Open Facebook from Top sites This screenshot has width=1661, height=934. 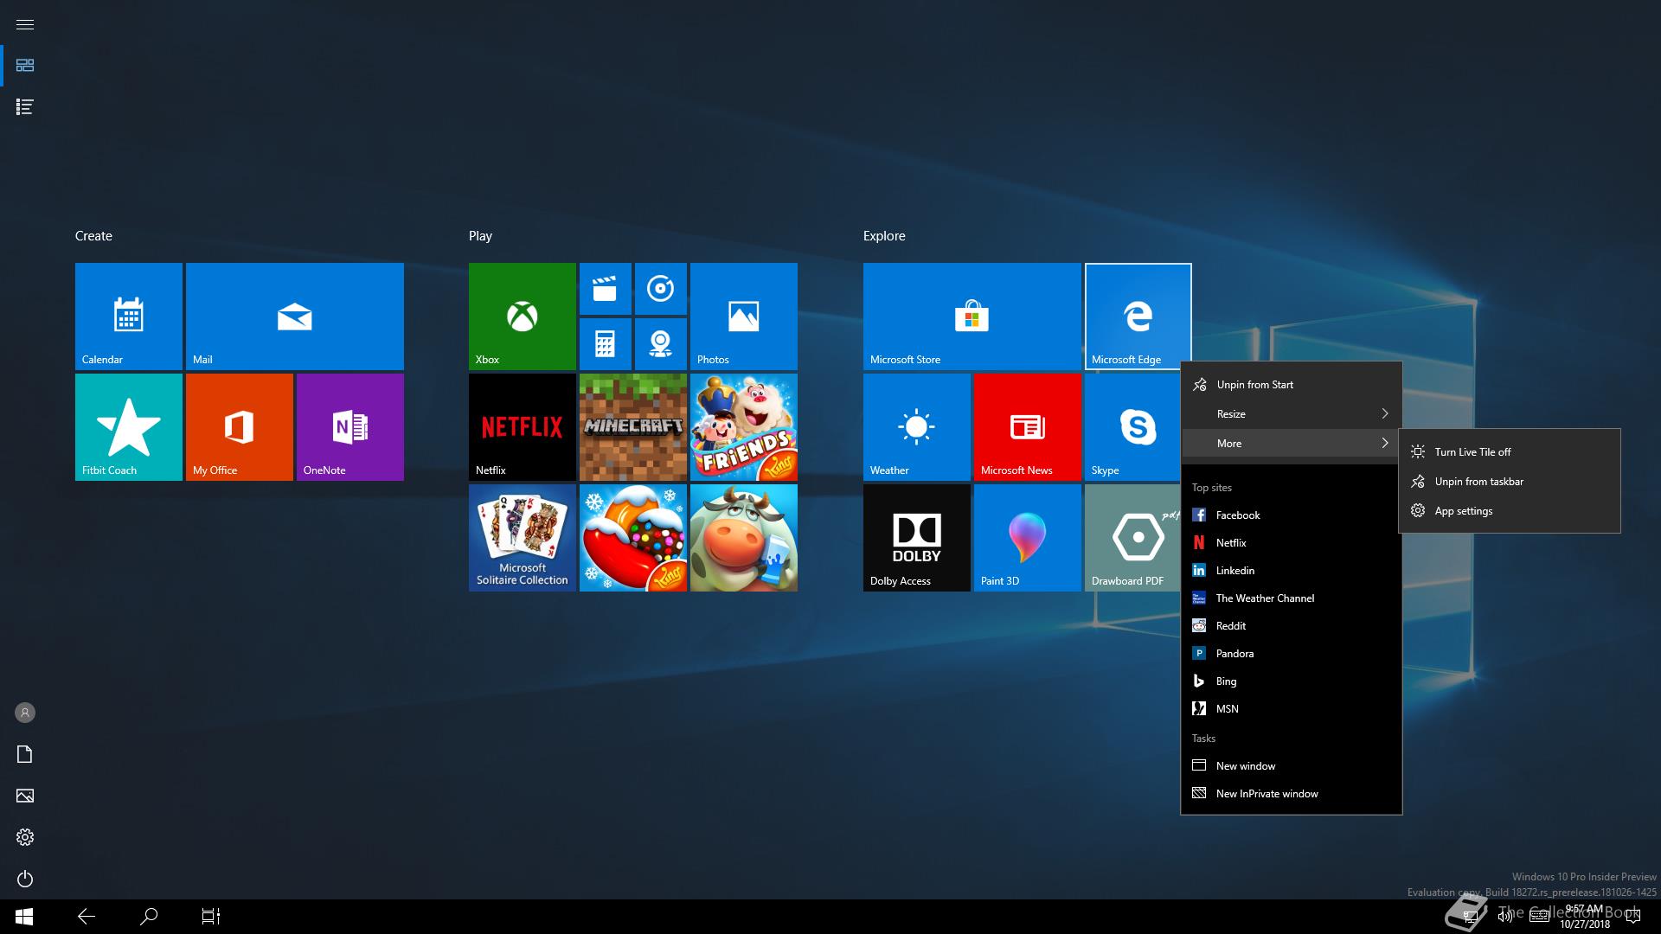pos(1291,515)
